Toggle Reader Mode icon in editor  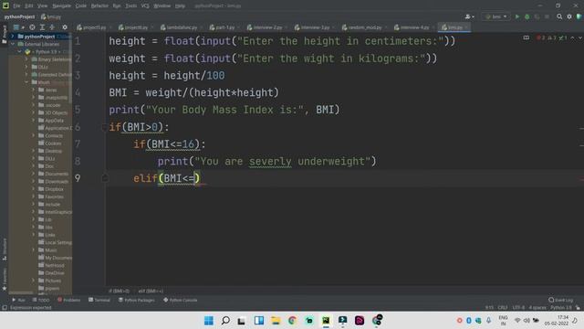pos(526,37)
